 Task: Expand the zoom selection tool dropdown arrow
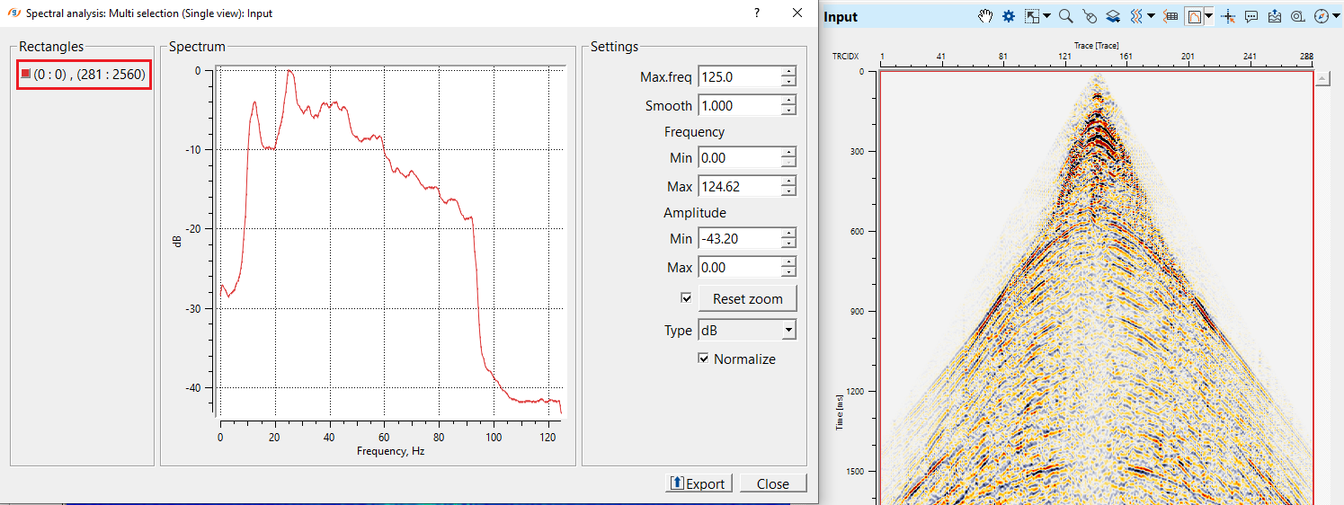coord(1046,16)
